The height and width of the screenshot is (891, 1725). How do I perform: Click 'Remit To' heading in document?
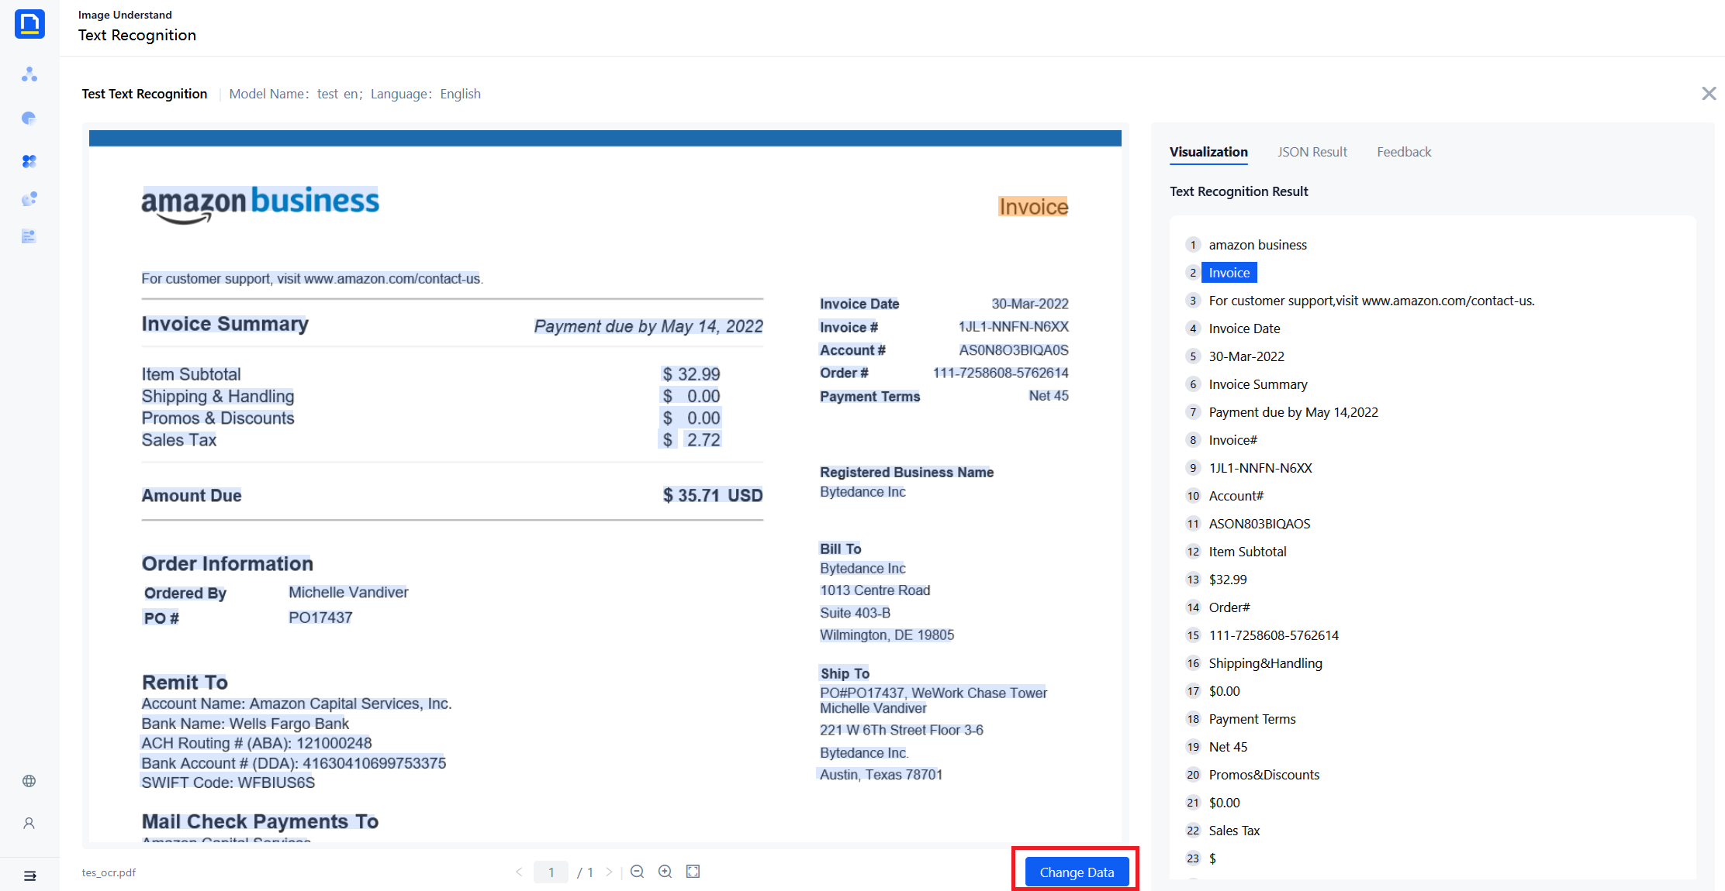(x=185, y=683)
